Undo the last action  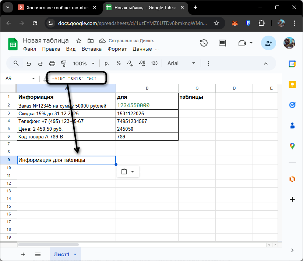tap(29, 64)
